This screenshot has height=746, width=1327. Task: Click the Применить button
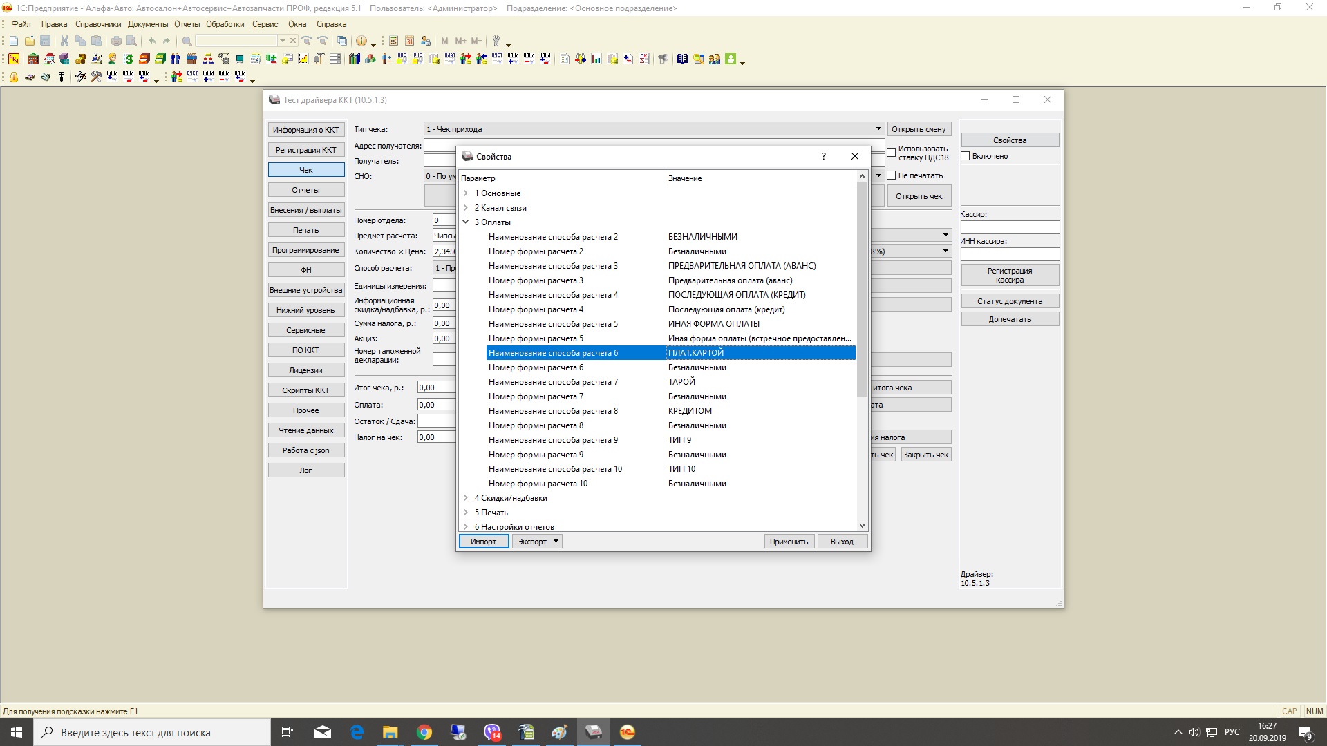click(x=789, y=542)
